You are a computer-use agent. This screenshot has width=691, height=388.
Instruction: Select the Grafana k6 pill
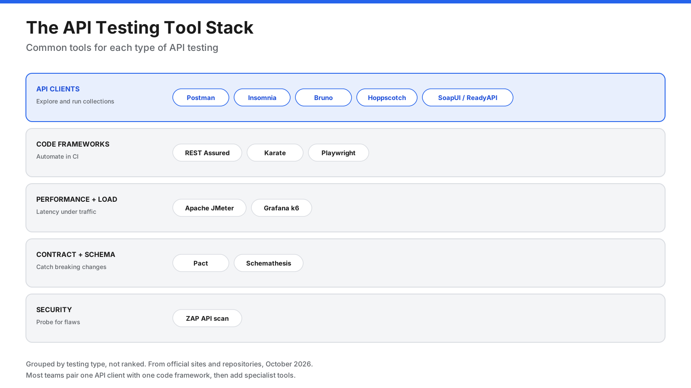click(x=282, y=208)
